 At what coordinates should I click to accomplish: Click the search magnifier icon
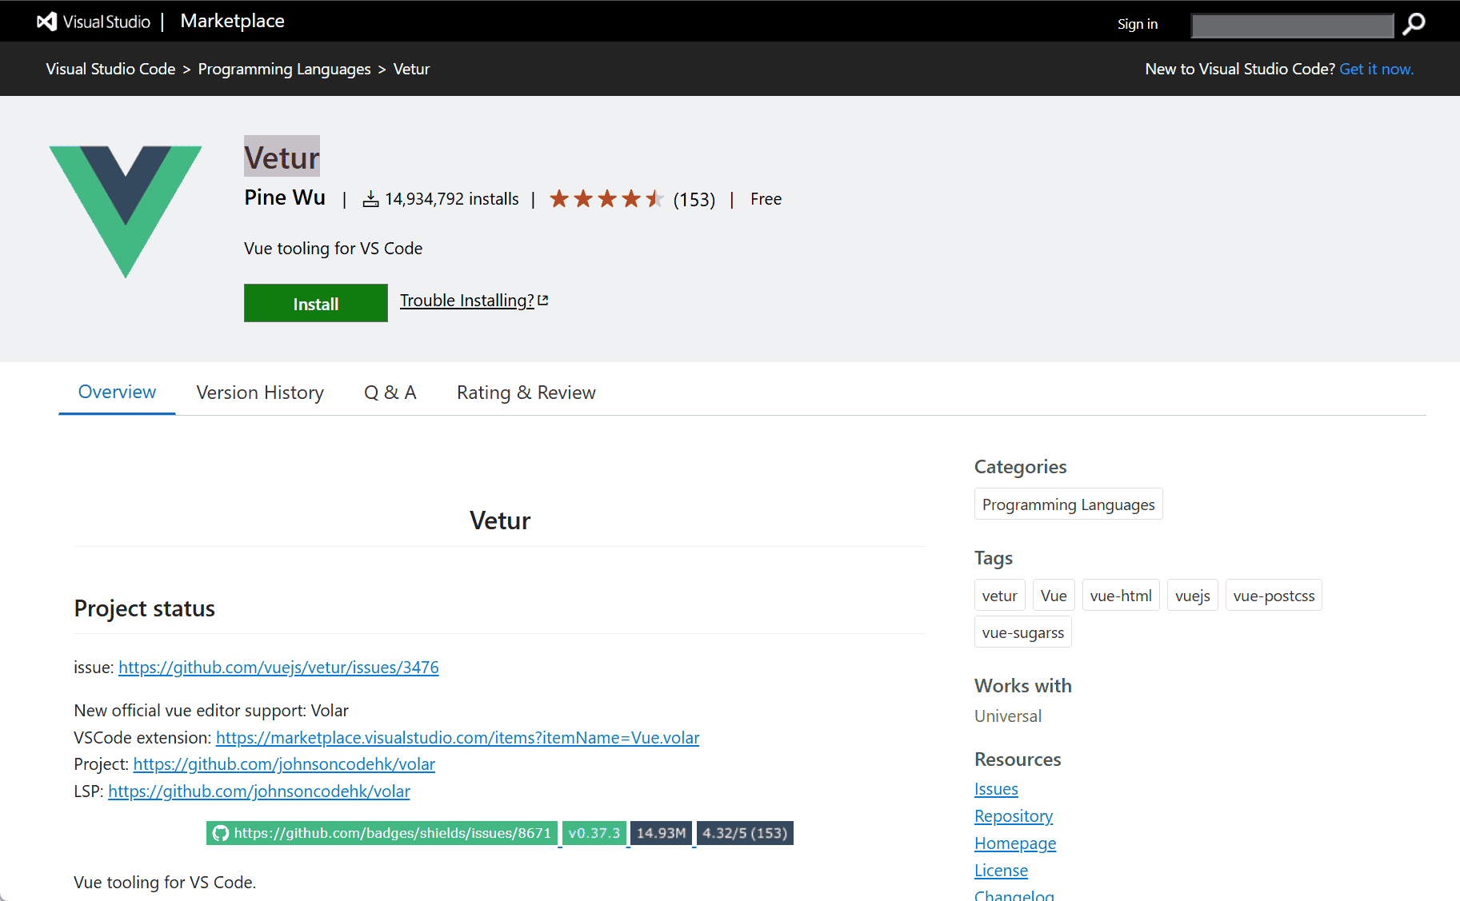click(1414, 24)
